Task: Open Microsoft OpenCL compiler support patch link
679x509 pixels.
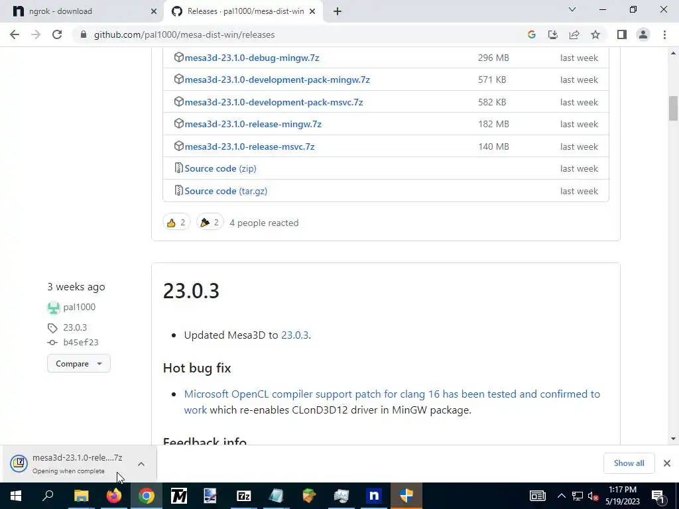Action: pyautogui.click(x=392, y=402)
